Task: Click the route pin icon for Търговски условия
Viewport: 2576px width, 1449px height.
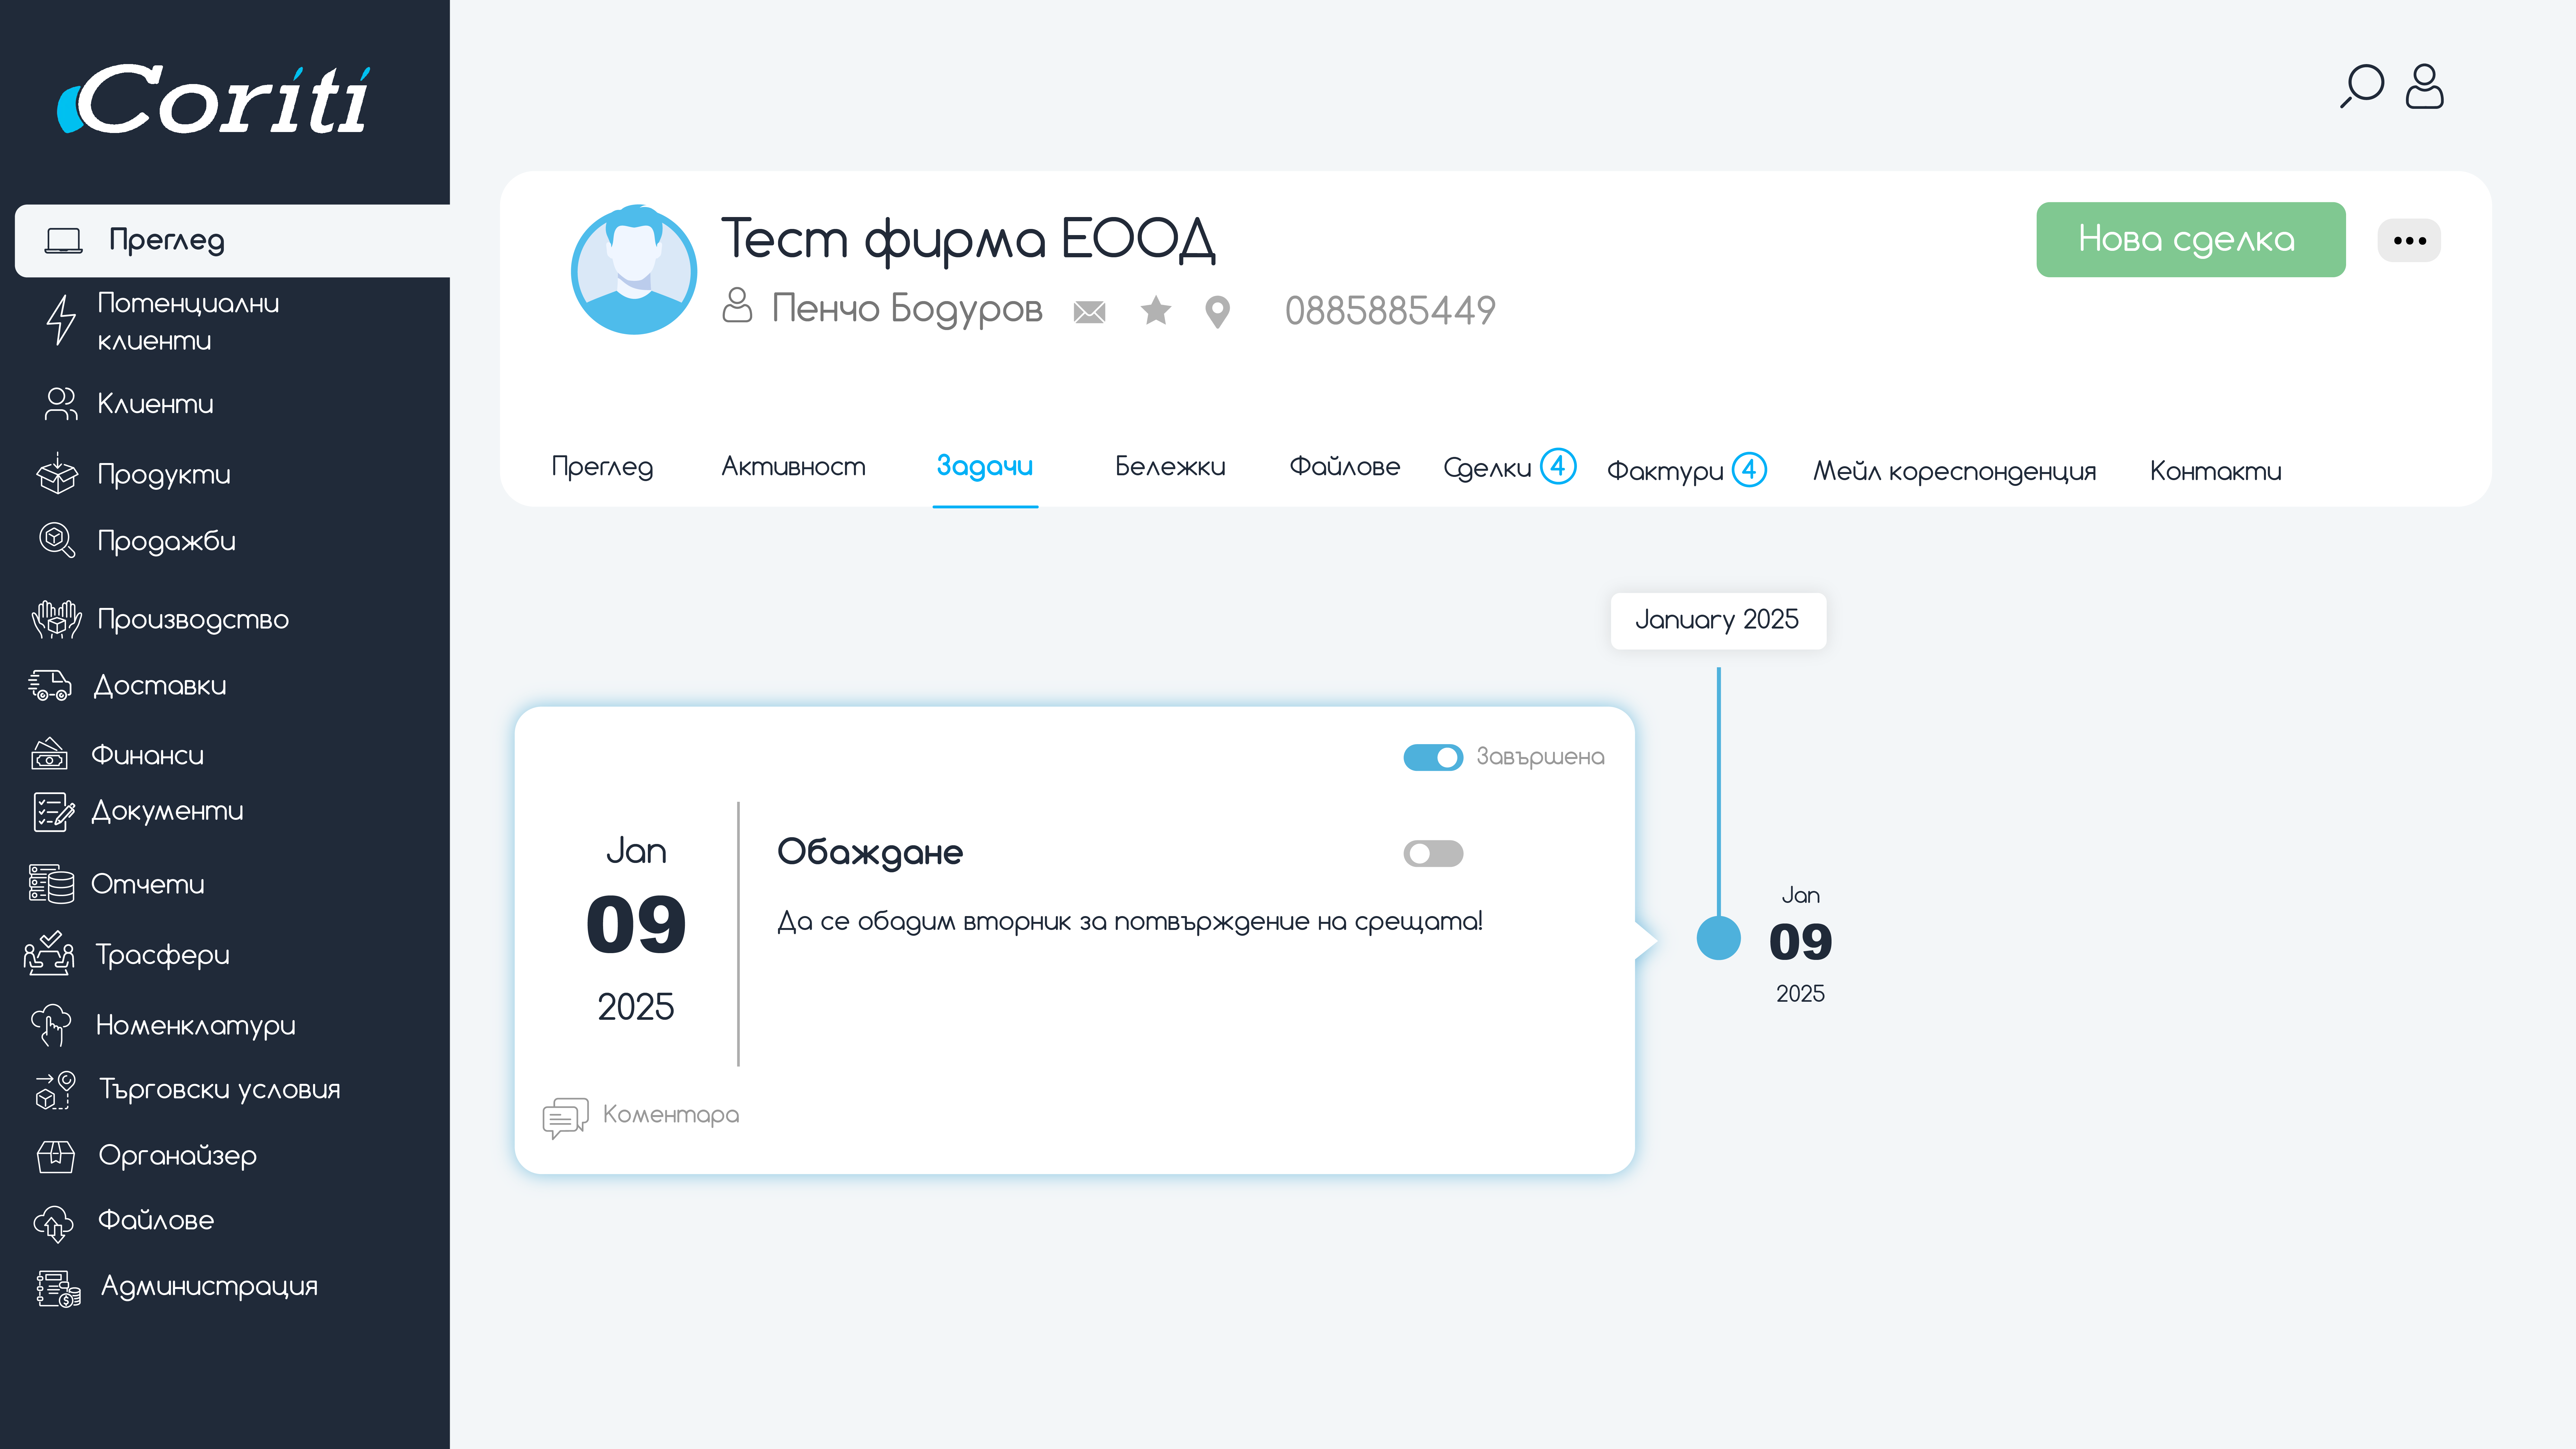Action: (x=56, y=1090)
